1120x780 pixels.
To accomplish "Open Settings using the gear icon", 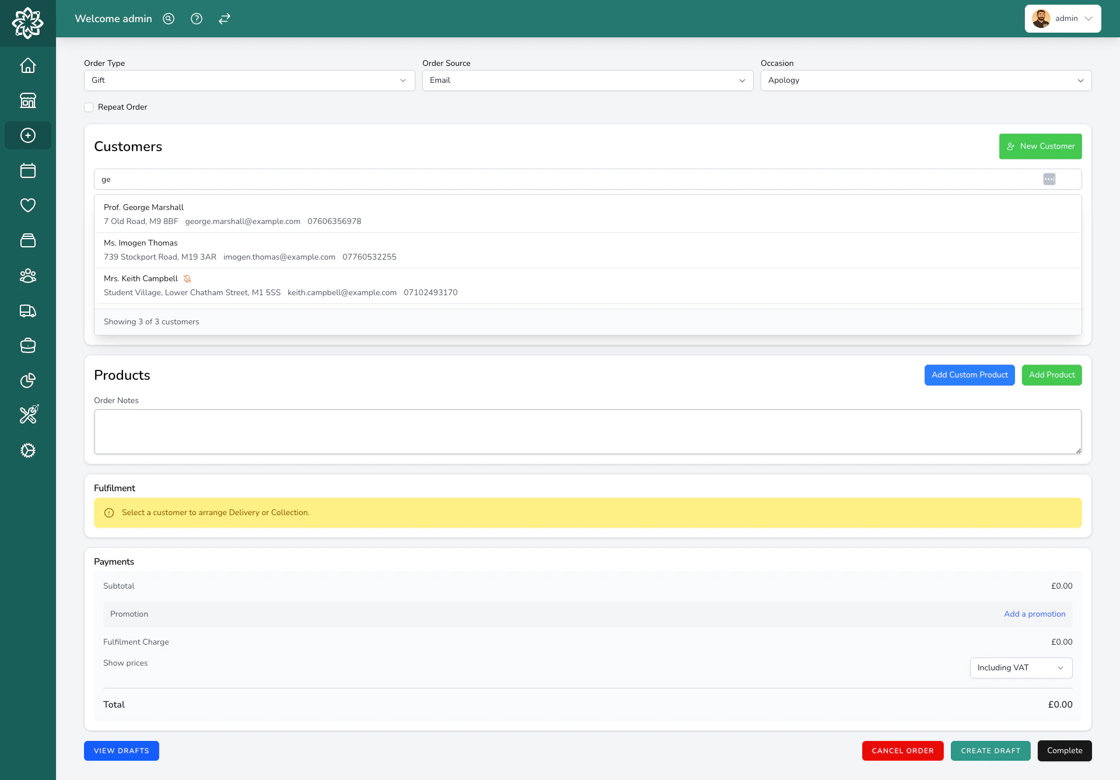I will click(27, 450).
